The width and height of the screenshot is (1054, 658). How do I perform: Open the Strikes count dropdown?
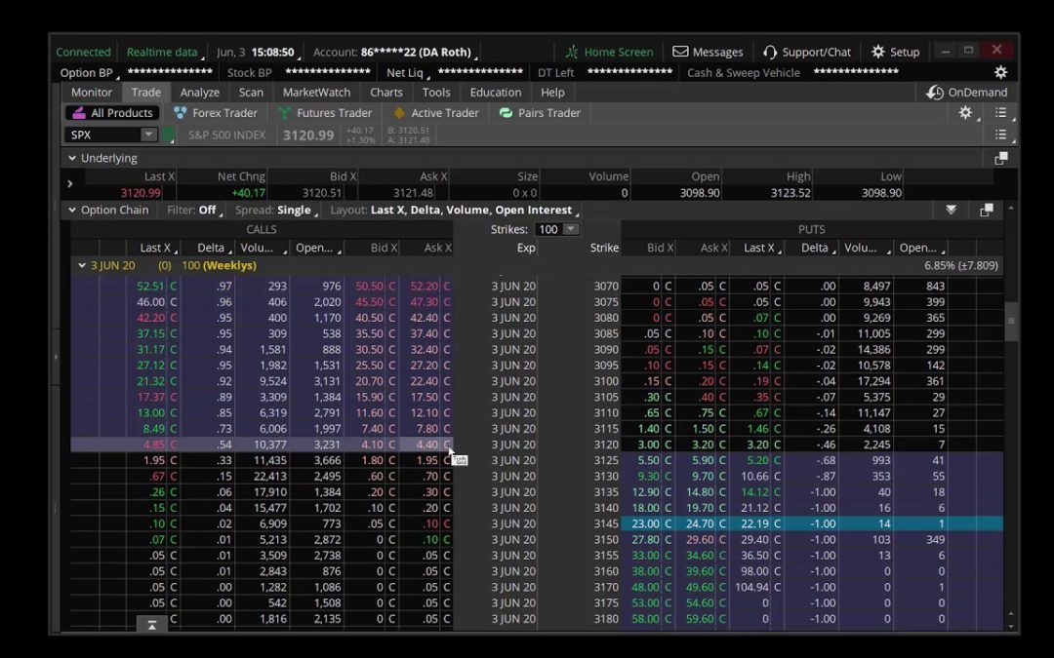[556, 228]
